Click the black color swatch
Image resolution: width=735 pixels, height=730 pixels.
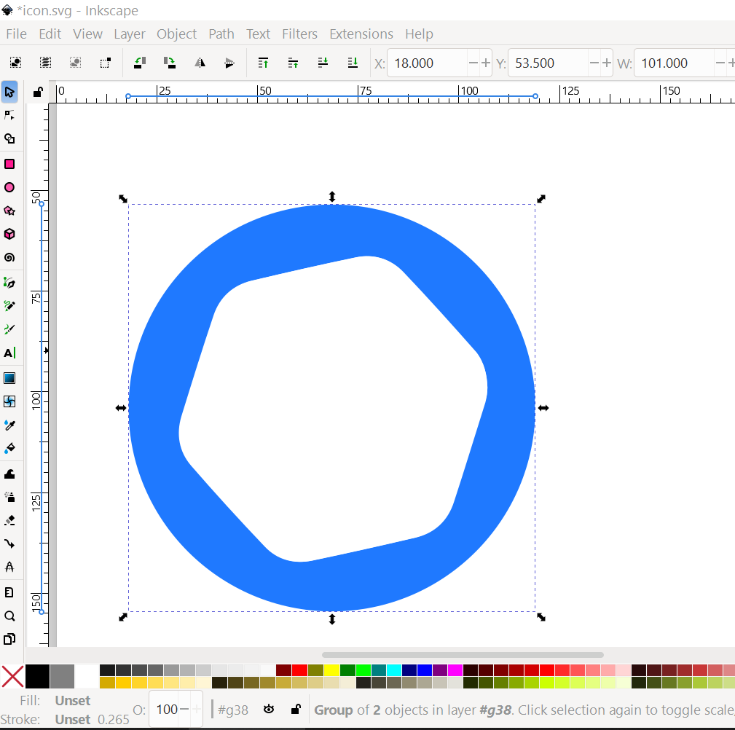click(37, 676)
